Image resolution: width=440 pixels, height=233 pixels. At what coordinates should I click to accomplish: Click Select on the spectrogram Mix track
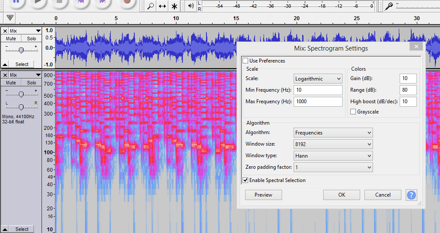point(21,230)
